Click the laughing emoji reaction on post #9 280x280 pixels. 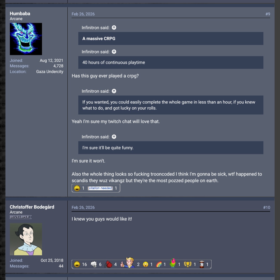click(77, 188)
